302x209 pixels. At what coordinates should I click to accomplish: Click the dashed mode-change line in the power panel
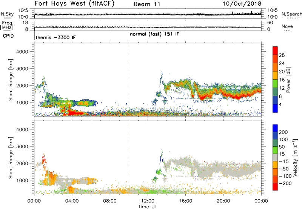(x=129, y=80)
